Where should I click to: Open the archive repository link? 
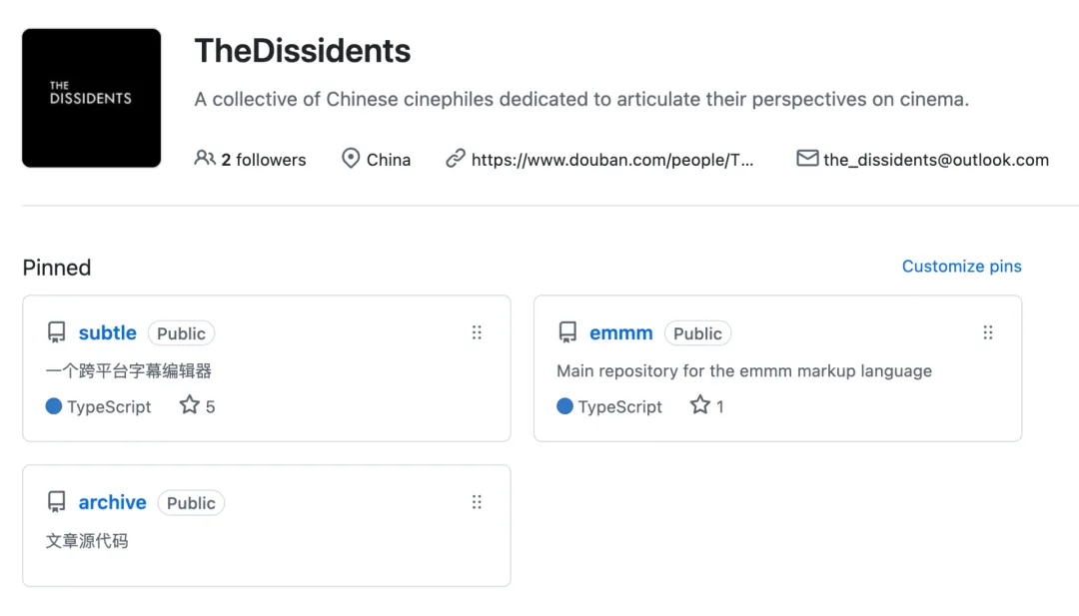113,503
